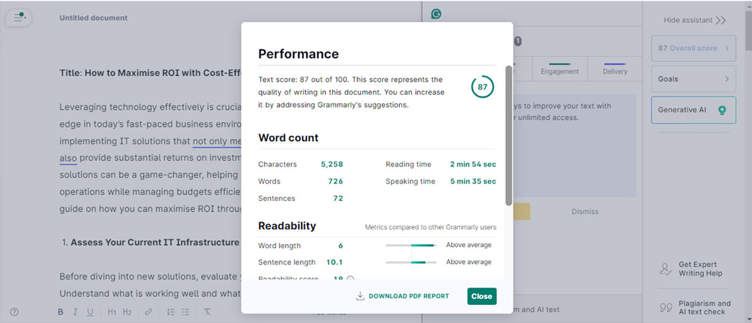Apply bold formatting from the toolbar
This screenshot has height=323, width=752.
click(x=60, y=312)
